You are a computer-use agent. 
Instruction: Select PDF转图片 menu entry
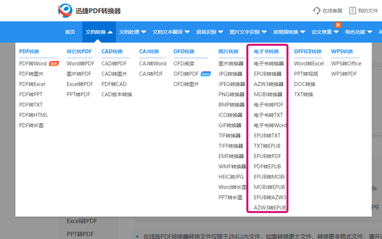31,74
